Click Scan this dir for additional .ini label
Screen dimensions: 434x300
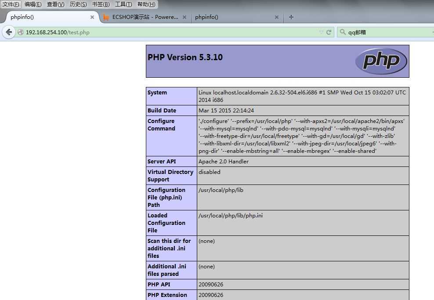[169, 248]
